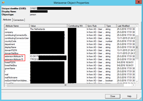This screenshot has width=143, height=101.
Task: Click the vertical scrollbar thumb
Action: pyautogui.click(x=137, y=47)
